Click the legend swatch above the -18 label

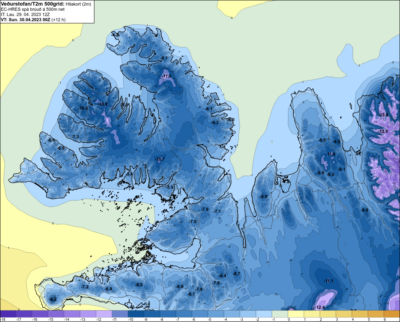coord(8,314)
